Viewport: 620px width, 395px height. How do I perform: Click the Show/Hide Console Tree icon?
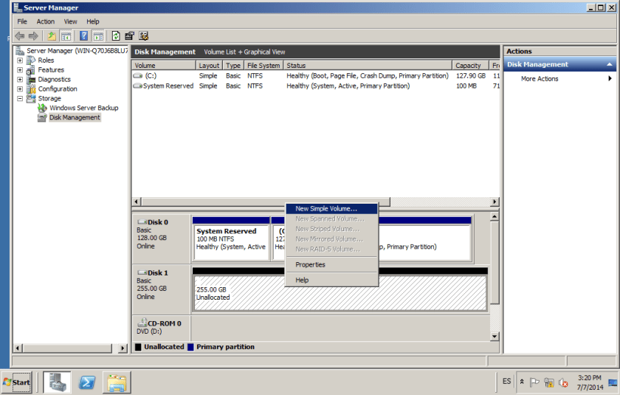66,35
